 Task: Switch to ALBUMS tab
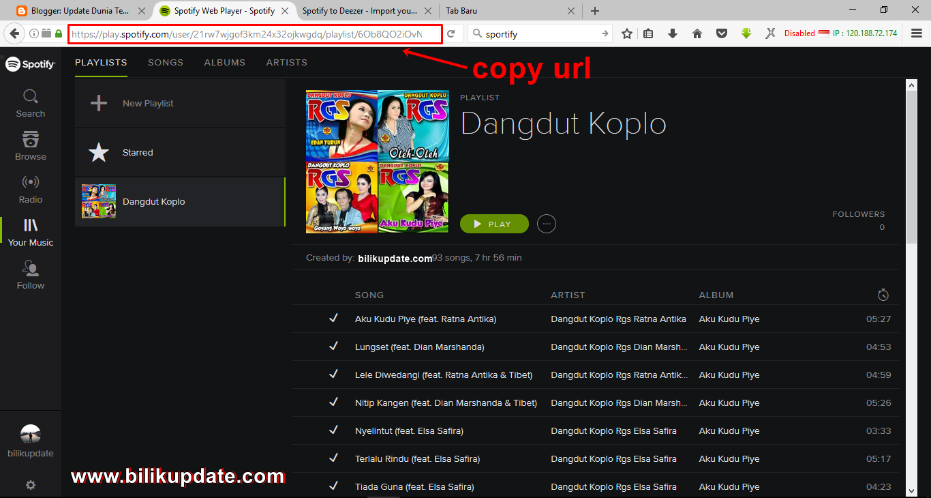[225, 62]
